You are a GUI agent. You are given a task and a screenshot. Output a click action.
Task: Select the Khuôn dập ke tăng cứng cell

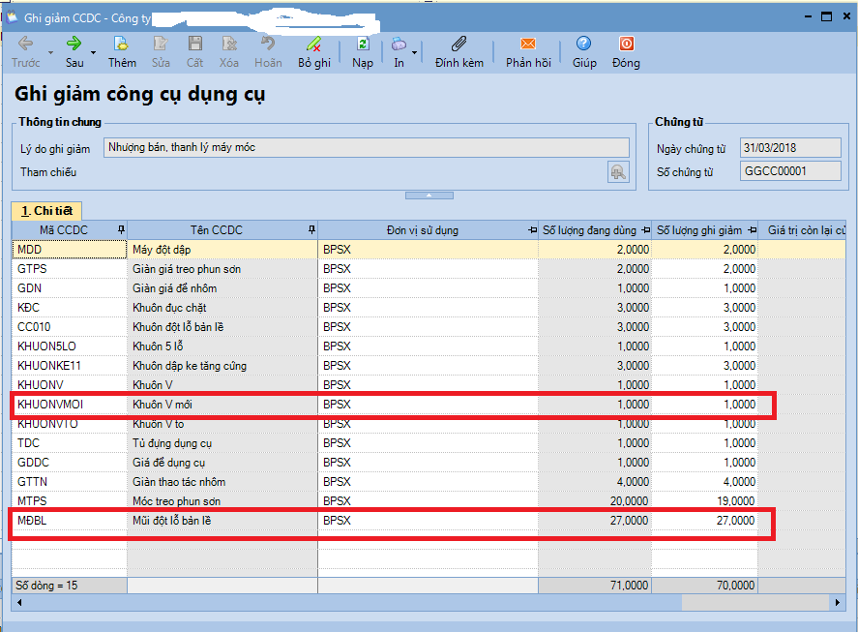pyautogui.click(x=222, y=366)
